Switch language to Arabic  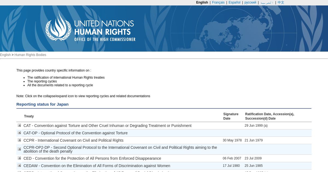[267, 2]
